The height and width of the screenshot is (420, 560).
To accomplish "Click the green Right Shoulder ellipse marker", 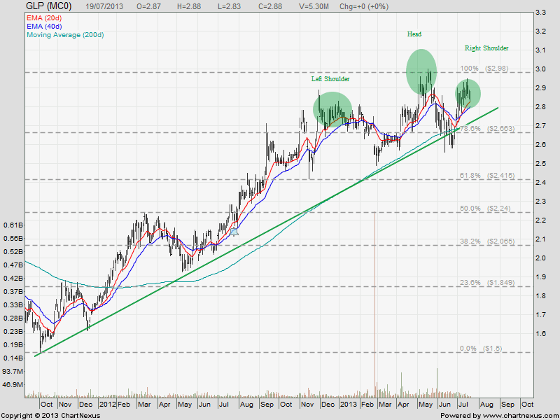I will (x=468, y=94).
